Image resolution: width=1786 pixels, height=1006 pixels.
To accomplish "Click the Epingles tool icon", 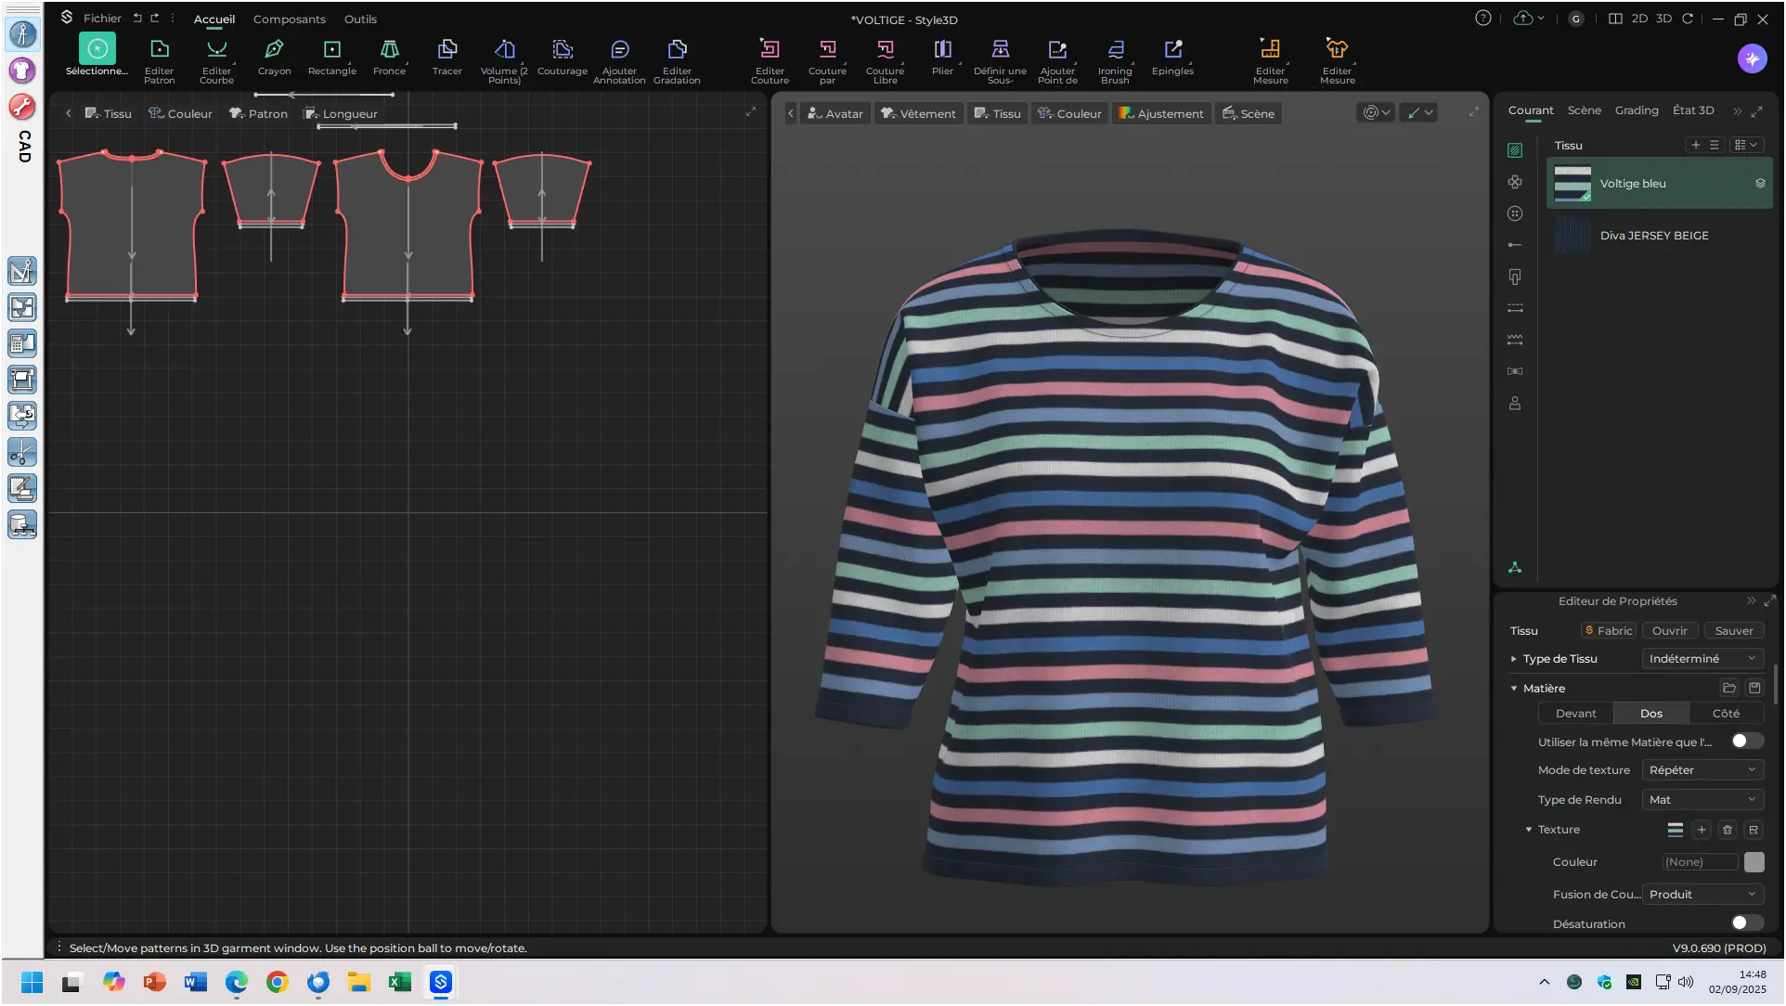I will [x=1172, y=50].
